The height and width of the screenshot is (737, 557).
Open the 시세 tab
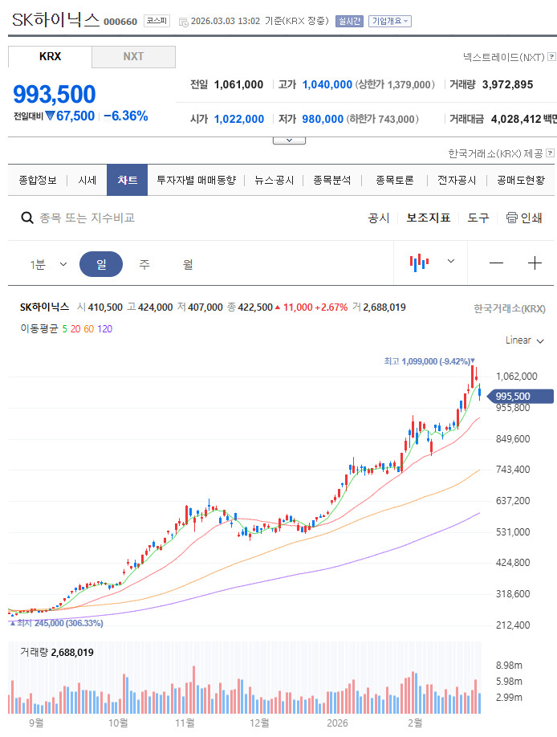pyautogui.click(x=87, y=180)
